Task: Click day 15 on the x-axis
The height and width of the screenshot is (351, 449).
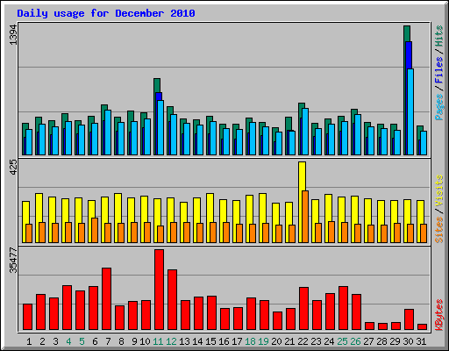Action: pos(210,341)
